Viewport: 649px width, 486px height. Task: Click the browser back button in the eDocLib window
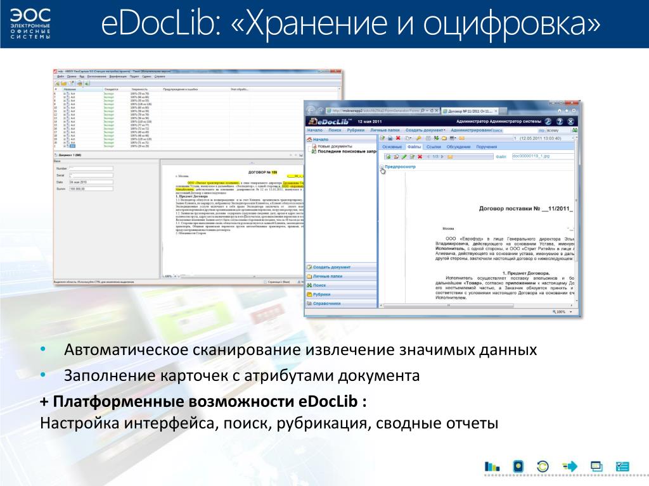click(311, 110)
